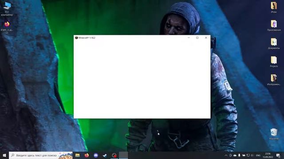Select the Recycle Bin 'Корзина' icon
This screenshot has width=284, height=159.
(x=274, y=134)
